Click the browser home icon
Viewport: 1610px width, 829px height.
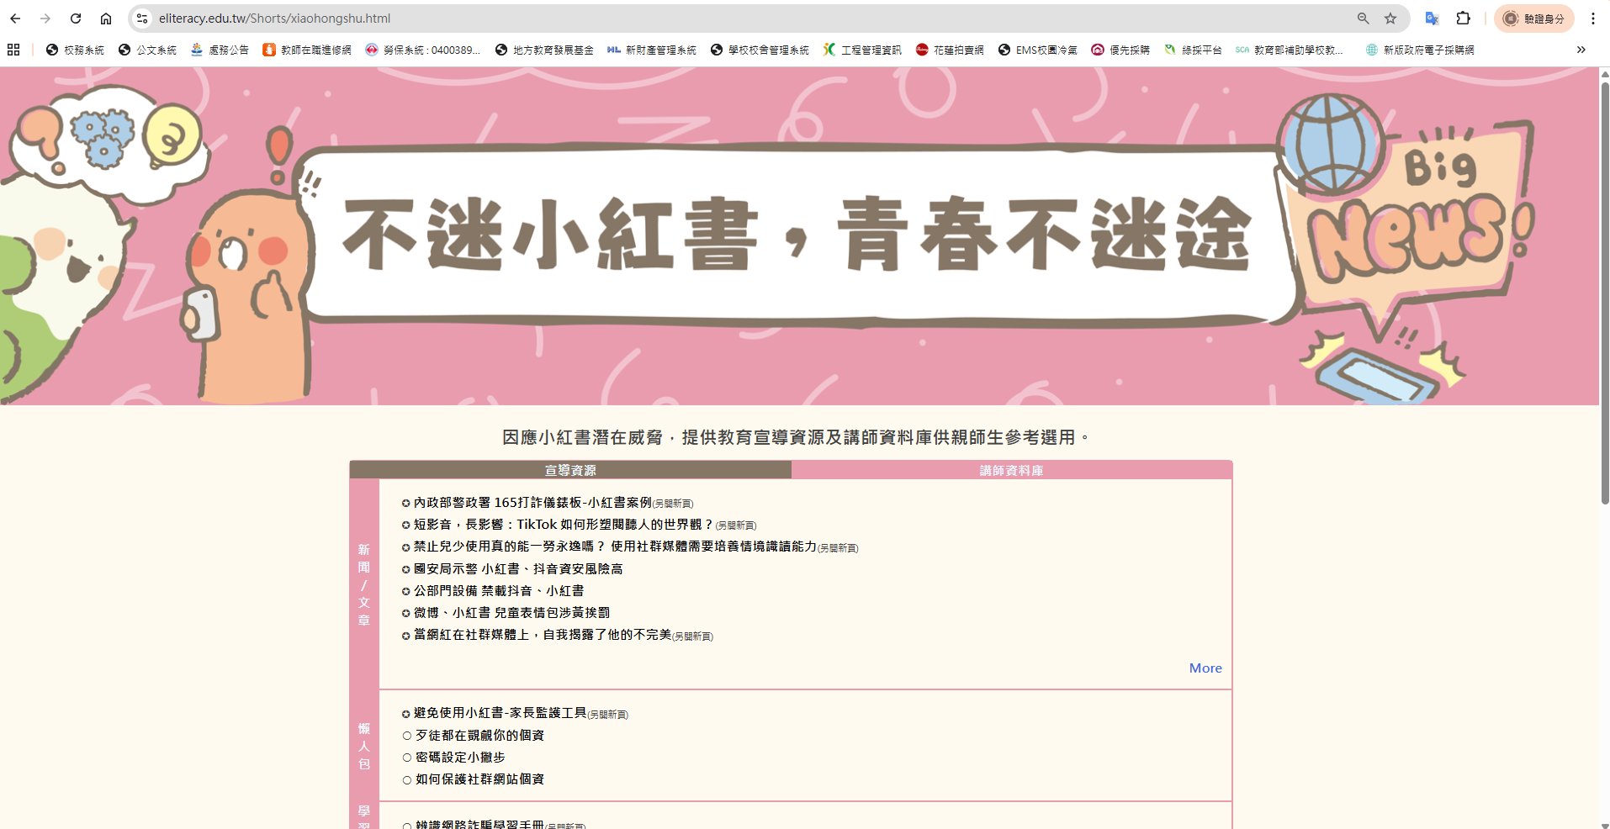coord(106,18)
